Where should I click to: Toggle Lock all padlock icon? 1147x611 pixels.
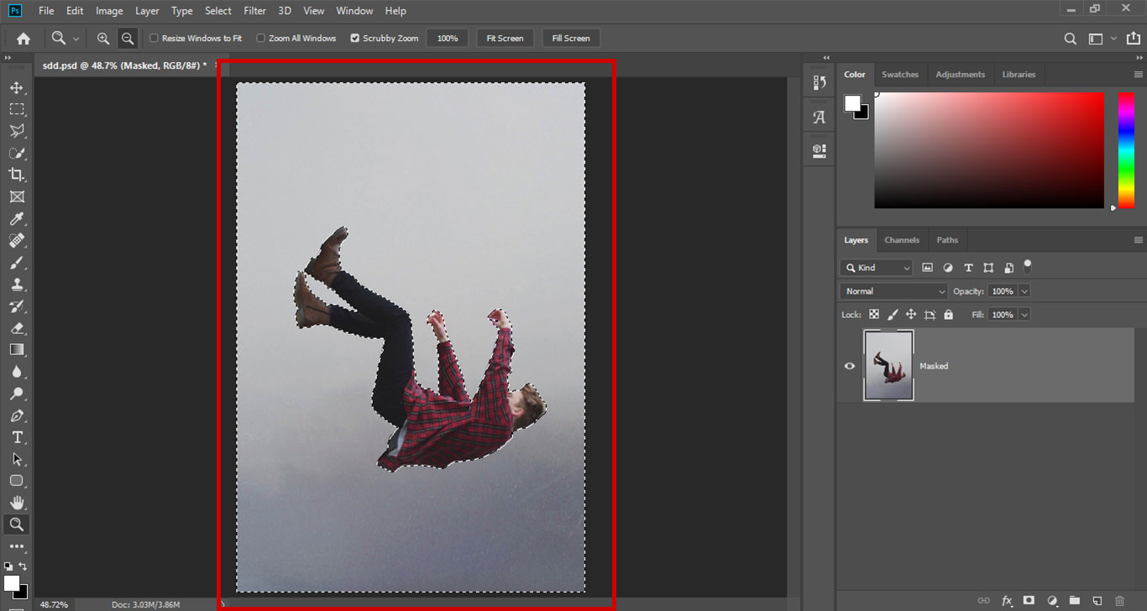tap(948, 315)
